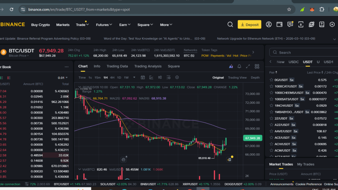Screen dimensions: 338x190
Task: Click the order book more options dots
Action: point(67,67)
